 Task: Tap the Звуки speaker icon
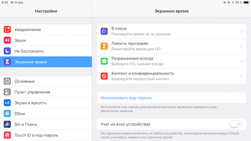click(7, 40)
